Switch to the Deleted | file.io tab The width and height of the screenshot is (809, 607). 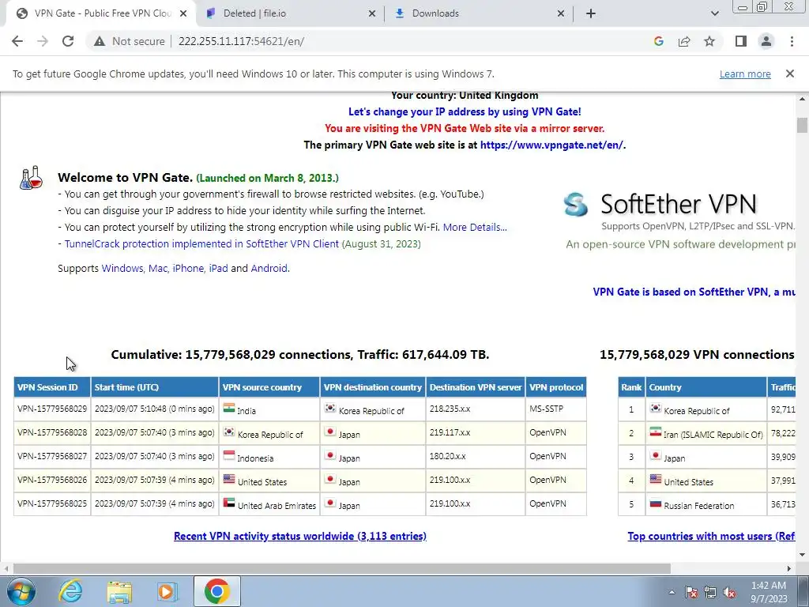[291, 13]
